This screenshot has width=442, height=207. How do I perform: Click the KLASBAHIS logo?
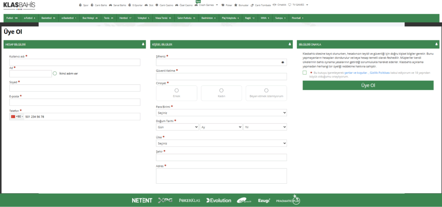(19, 5)
